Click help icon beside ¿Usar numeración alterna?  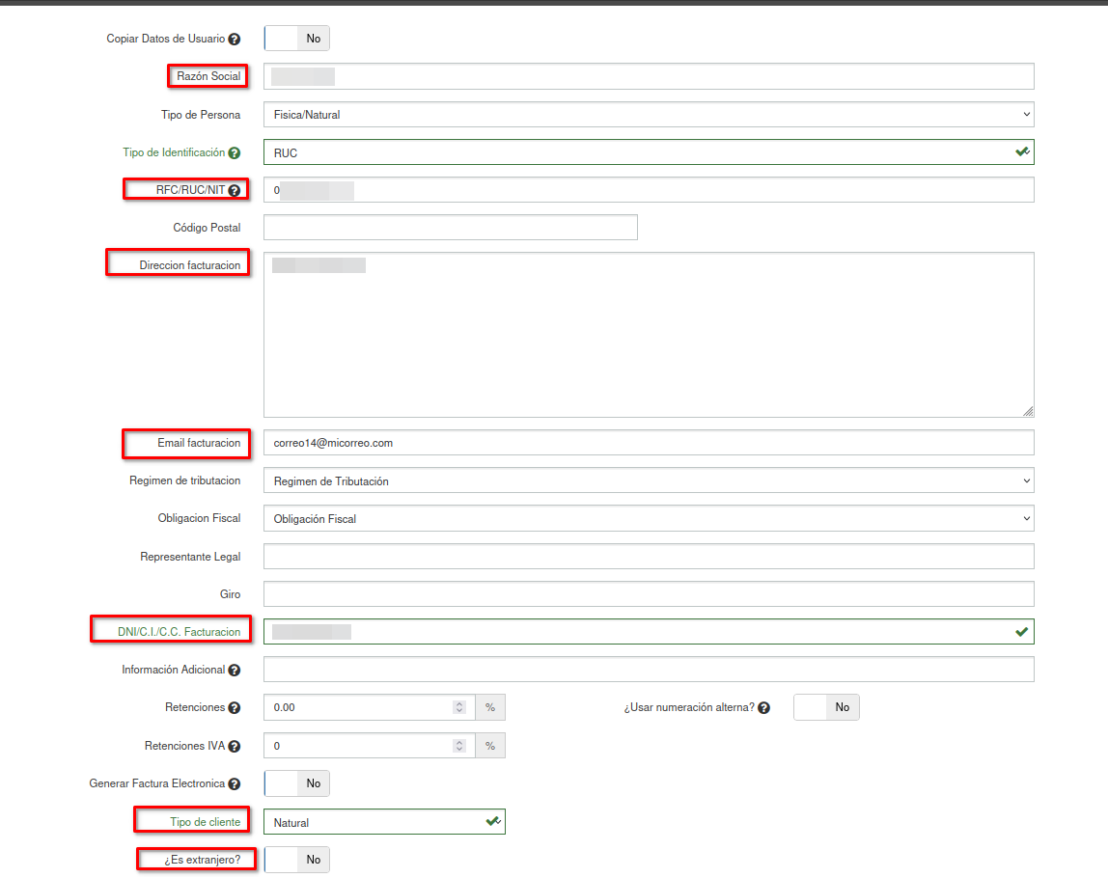point(763,708)
